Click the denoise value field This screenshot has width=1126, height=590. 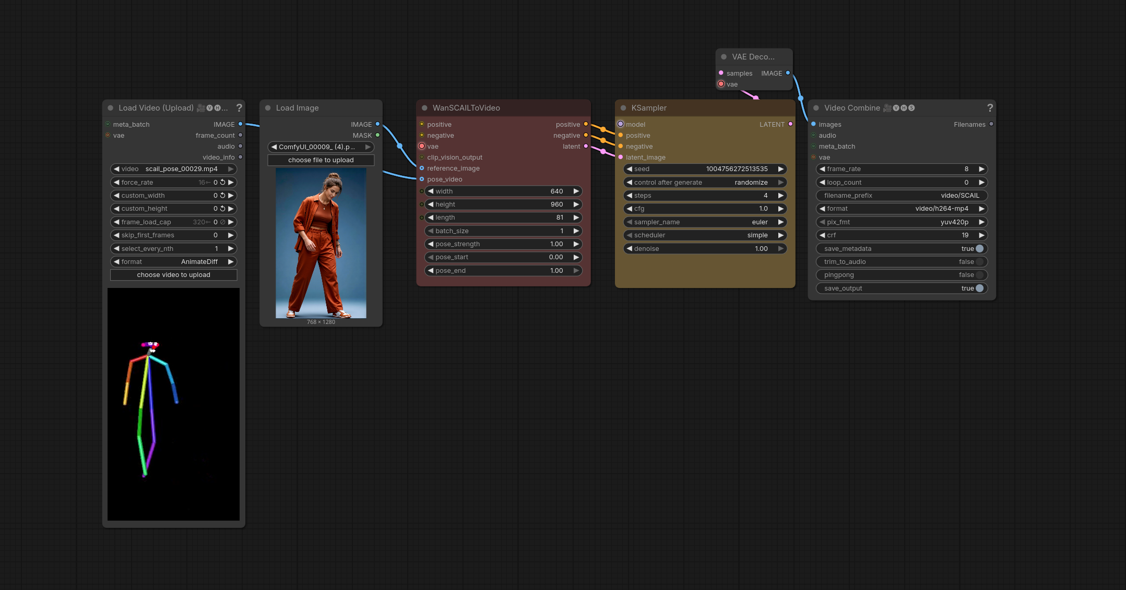705,249
